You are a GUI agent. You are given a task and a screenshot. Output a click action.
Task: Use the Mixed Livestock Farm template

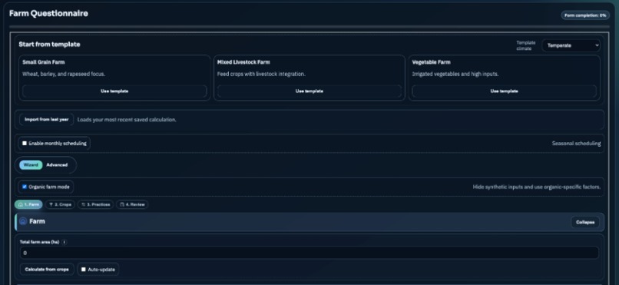pyautogui.click(x=309, y=91)
